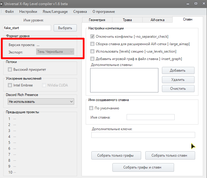Open the Экспорт game version combo box
The width and height of the screenshot is (207, 178).
pos(55,52)
